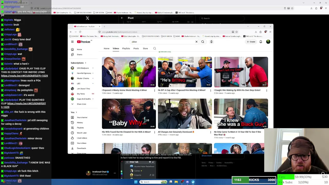This screenshot has width=329, height=185.
Task: Close the JiDionPremium YouTube tab
Action: [x=99, y=26]
